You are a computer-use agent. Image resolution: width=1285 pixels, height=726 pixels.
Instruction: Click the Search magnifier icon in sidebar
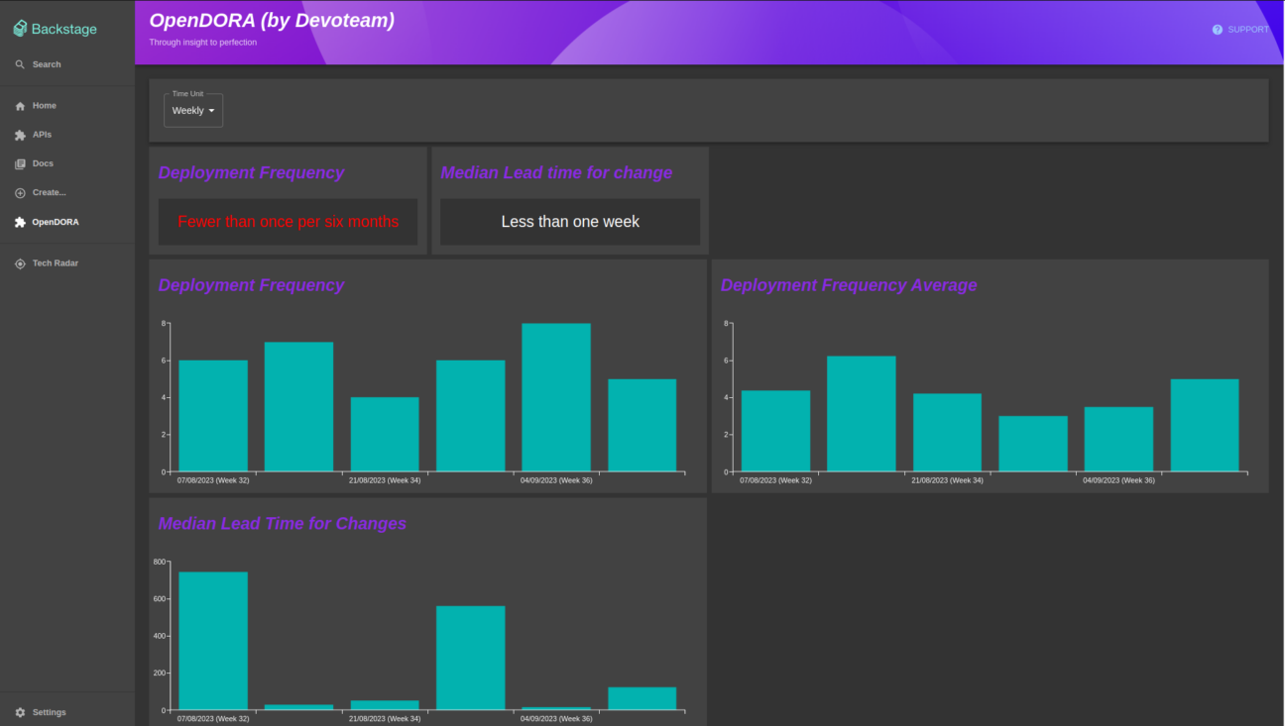click(20, 64)
